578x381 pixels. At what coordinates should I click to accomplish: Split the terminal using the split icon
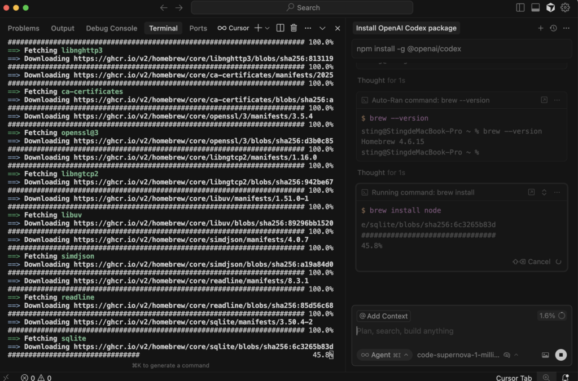pos(281,28)
